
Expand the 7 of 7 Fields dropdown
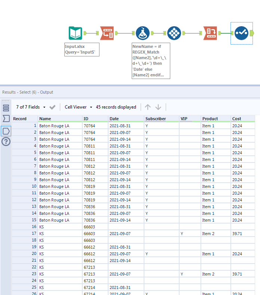pyautogui.click(x=31, y=107)
